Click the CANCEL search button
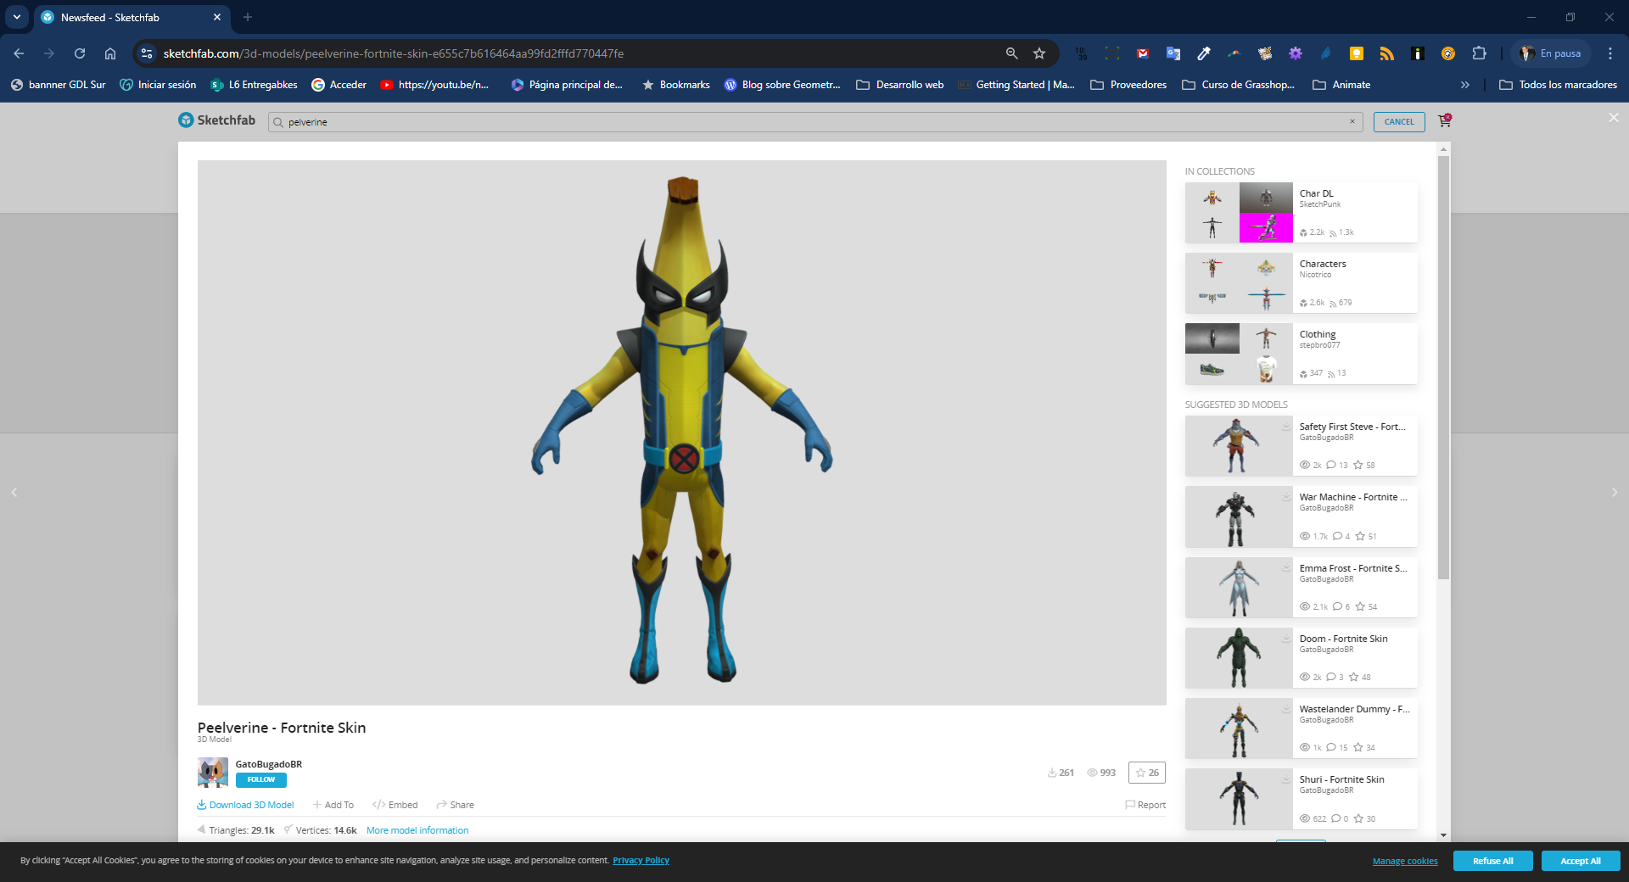The height and width of the screenshot is (882, 1629). pos(1399,121)
